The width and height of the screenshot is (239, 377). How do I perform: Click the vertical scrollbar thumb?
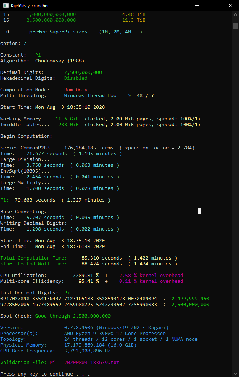[x=235, y=26]
